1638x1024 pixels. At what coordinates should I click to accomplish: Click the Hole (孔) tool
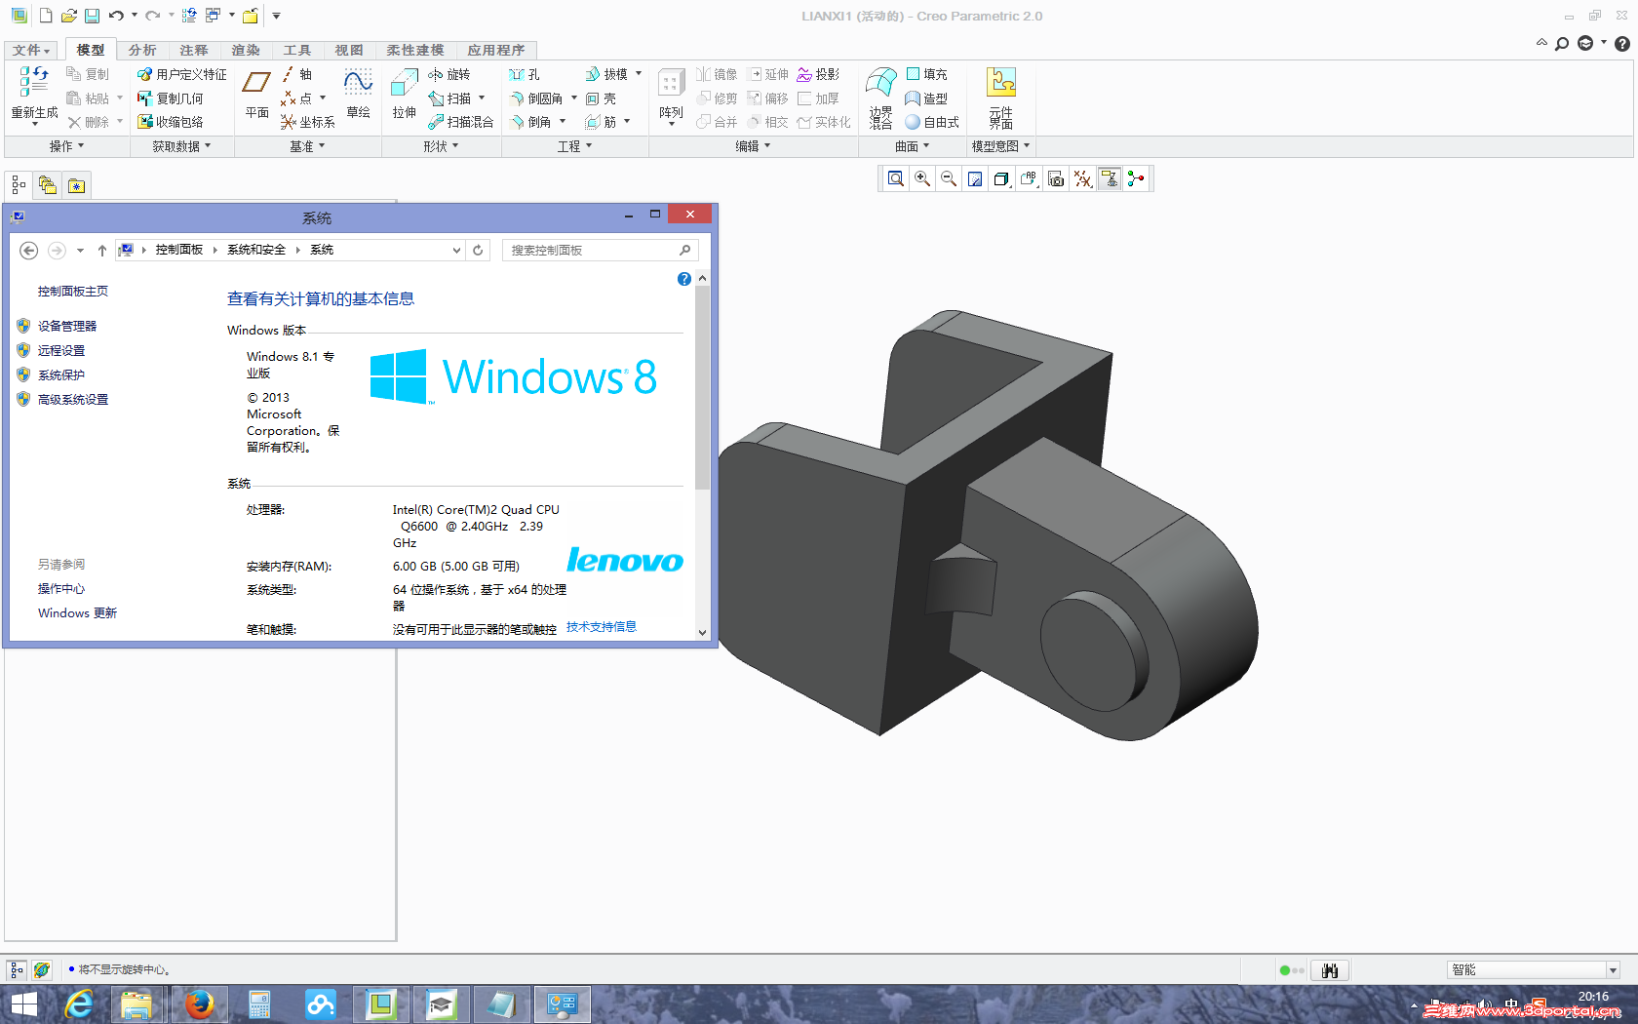pos(525,74)
